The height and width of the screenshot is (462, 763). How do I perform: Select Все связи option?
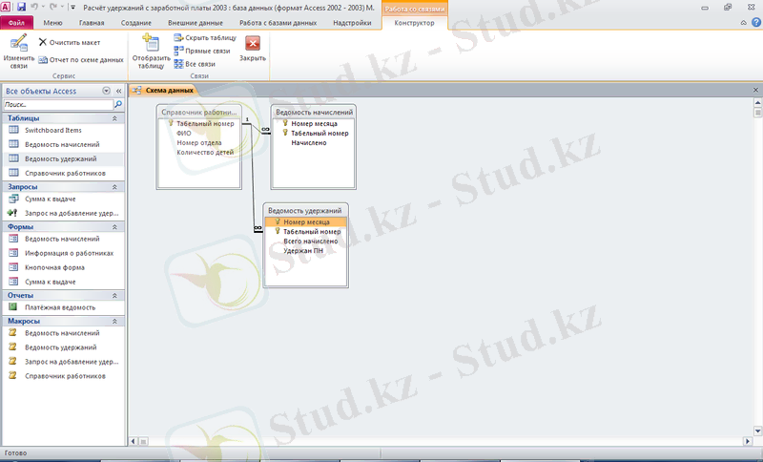[195, 64]
